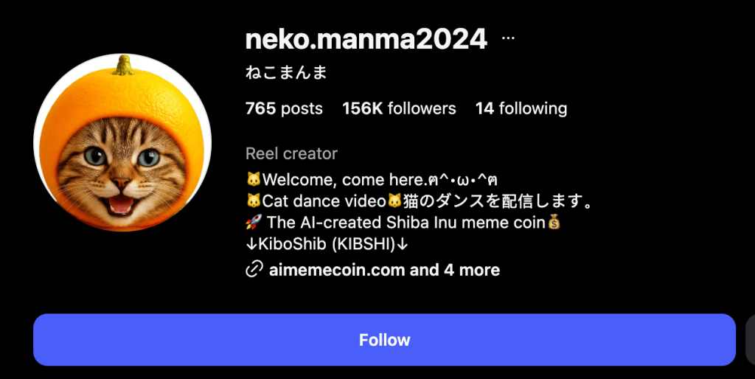Open the aimemecoin.com bio link
Screen dimensions: 755x379
point(336,270)
